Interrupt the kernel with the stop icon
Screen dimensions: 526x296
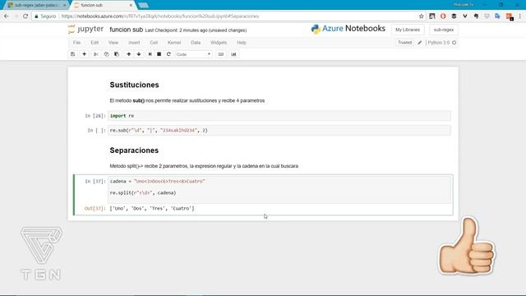click(159, 54)
